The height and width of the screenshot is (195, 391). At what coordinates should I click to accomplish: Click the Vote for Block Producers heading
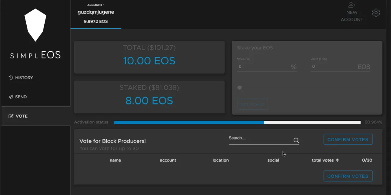[x=112, y=141]
